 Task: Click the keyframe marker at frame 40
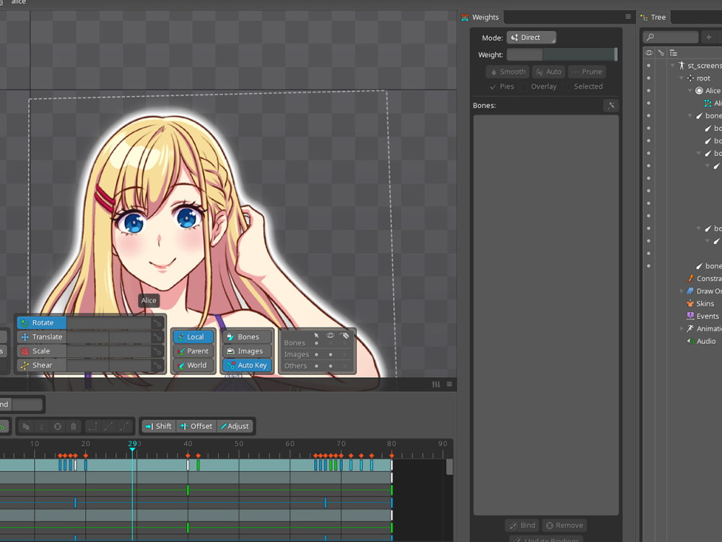pos(188,456)
